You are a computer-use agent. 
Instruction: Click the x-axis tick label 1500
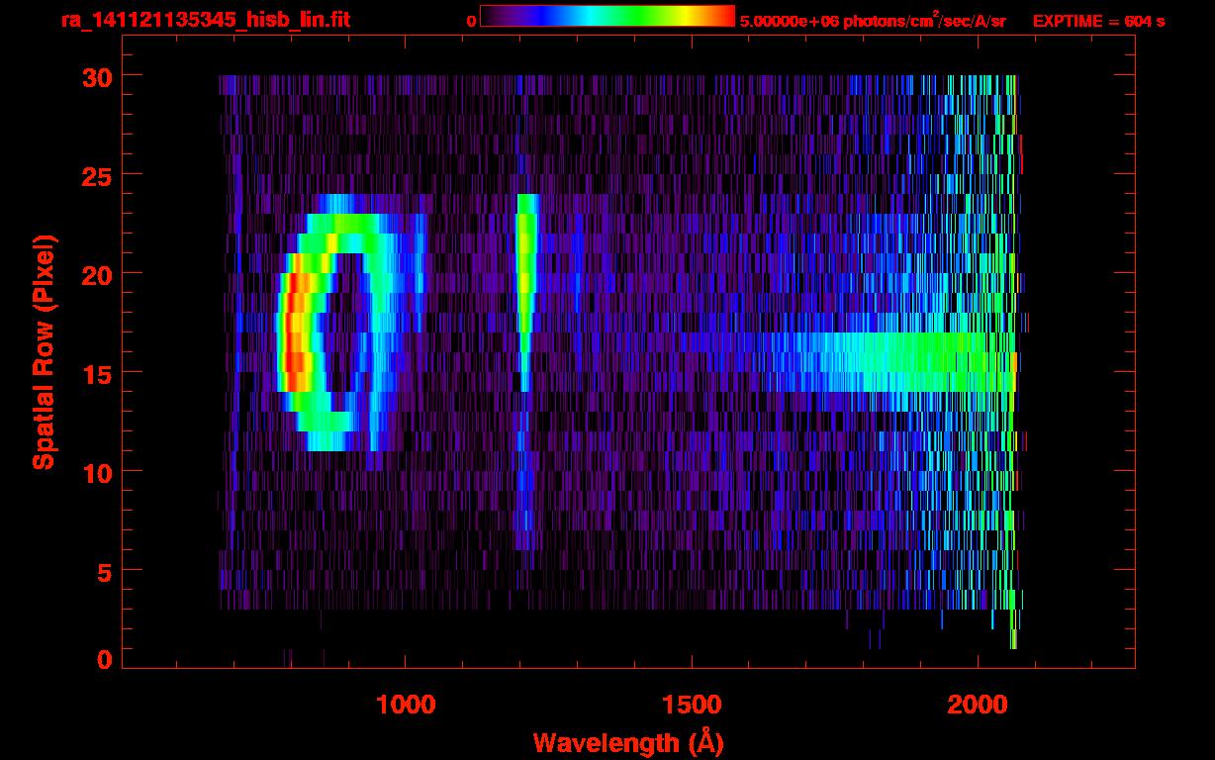pos(691,705)
